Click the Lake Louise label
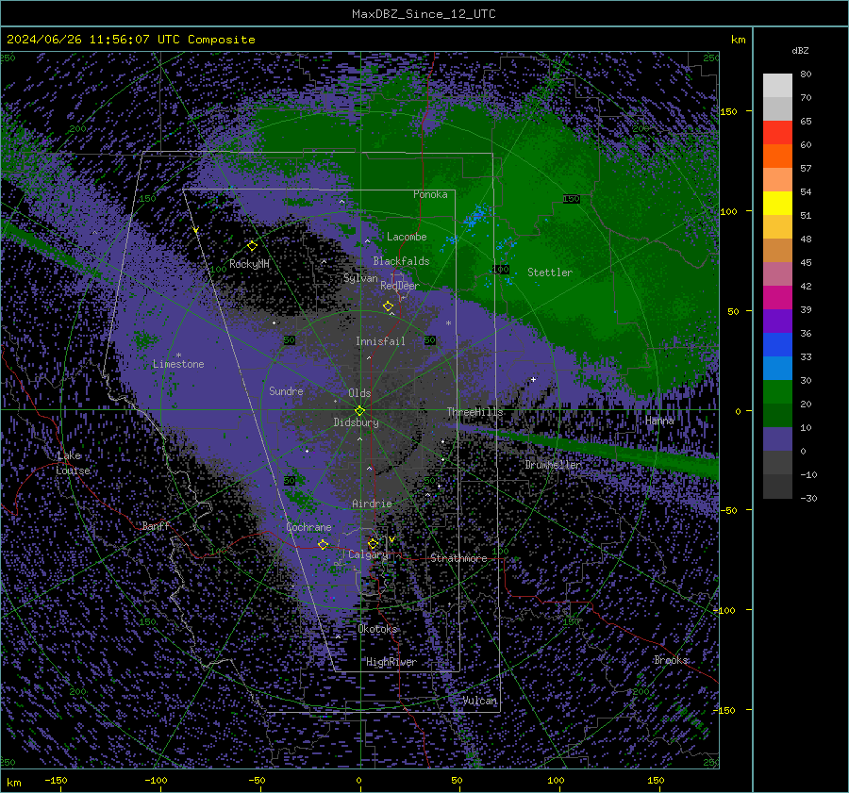849x793 pixels. click(73, 463)
